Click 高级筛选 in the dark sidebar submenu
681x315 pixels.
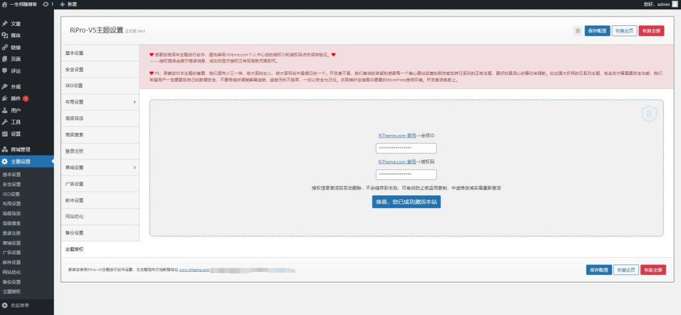pos(12,213)
